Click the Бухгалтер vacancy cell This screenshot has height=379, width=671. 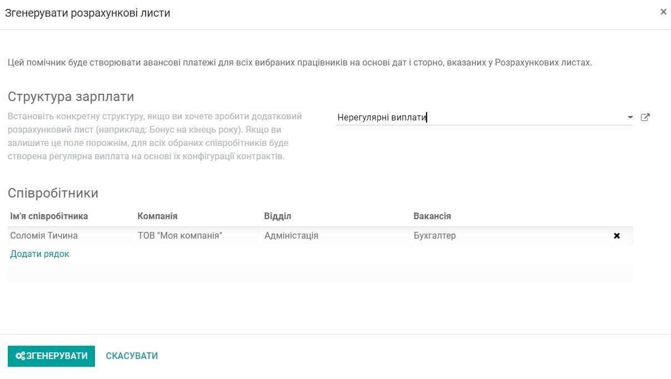click(x=434, y=235)
